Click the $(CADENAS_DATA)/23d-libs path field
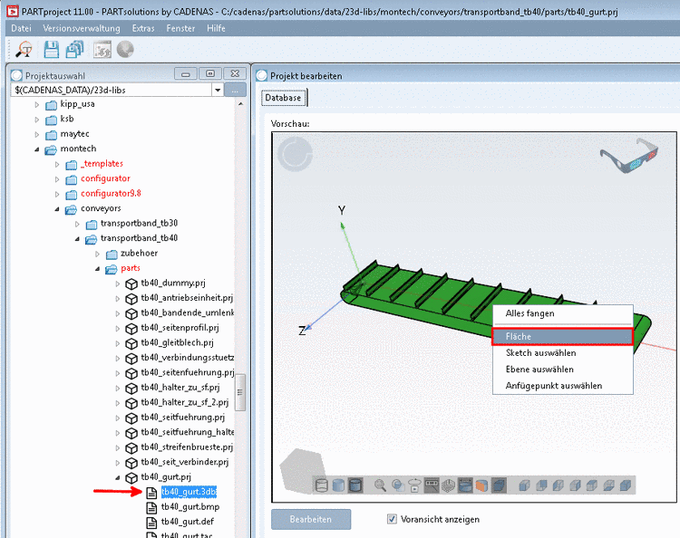 [x=112, y=90]
